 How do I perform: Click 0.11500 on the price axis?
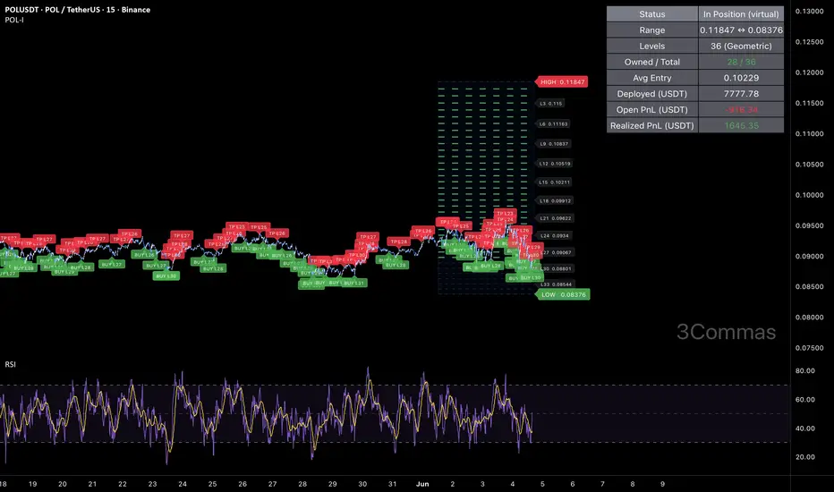tap(810, 103)
